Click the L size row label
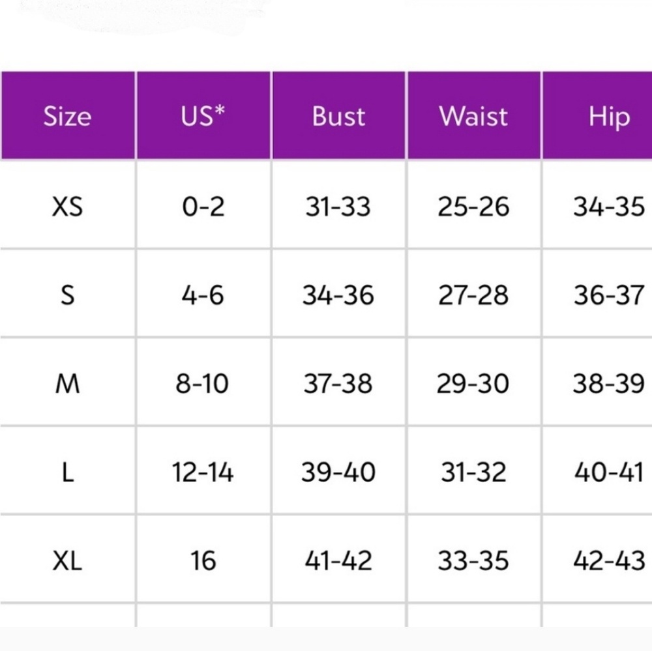Screen dimensions: 652x651 tap(67, 472)
